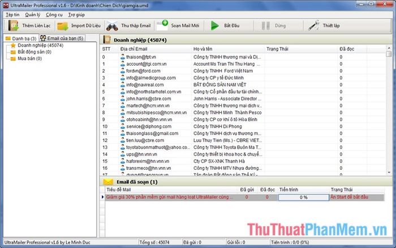Open Import Dữ Liệu folder icon
This screenshot has height=248, width=396.
coord(61,25)
